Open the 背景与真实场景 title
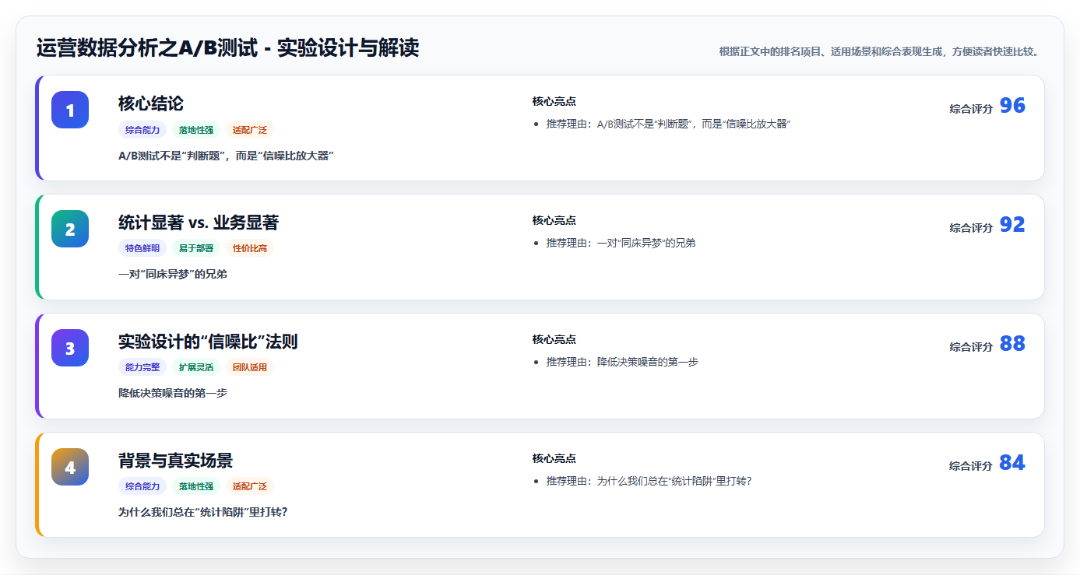The height and width of the screenshot is (575, 1080). pyautogui.click(x=175, y=461)
